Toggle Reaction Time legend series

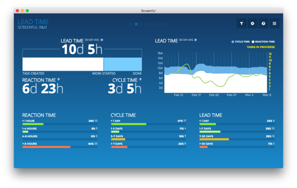pos(263,42)
